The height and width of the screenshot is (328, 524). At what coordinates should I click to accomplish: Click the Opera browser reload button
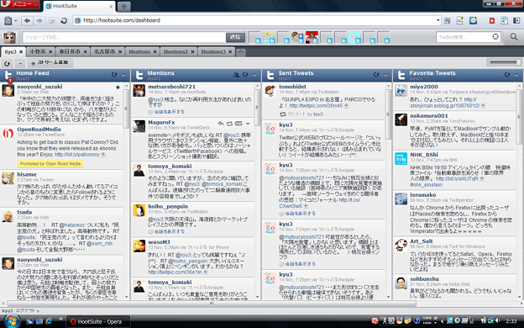click(x=64, y=21)
